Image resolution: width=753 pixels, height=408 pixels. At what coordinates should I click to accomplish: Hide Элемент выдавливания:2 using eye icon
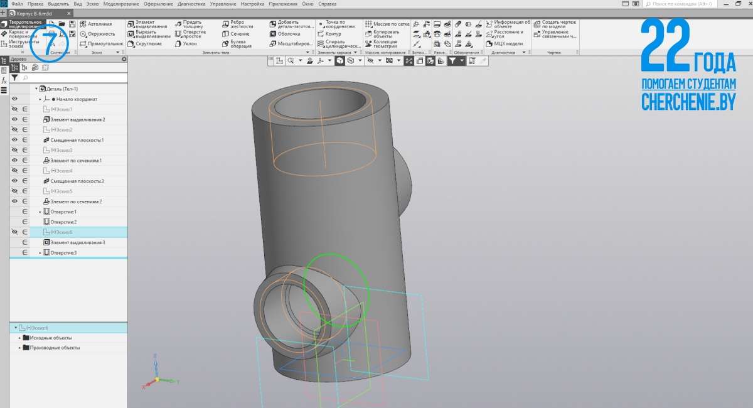point(14,119)
